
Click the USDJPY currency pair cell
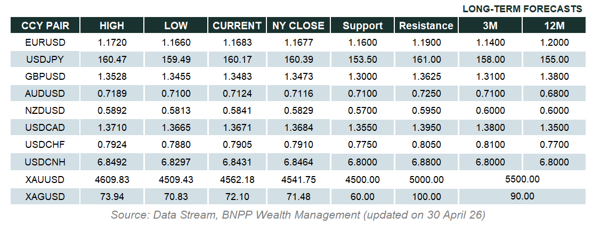point(45,60)
